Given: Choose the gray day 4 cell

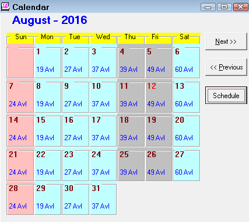Looking at the screenshot, I should (131, 63).
